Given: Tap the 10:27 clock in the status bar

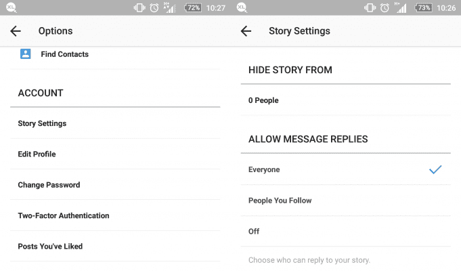Looking at the screenshot, I should click(216, 8).
